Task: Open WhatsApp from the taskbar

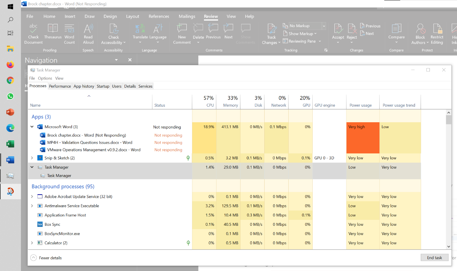Action: coord(10,96)
